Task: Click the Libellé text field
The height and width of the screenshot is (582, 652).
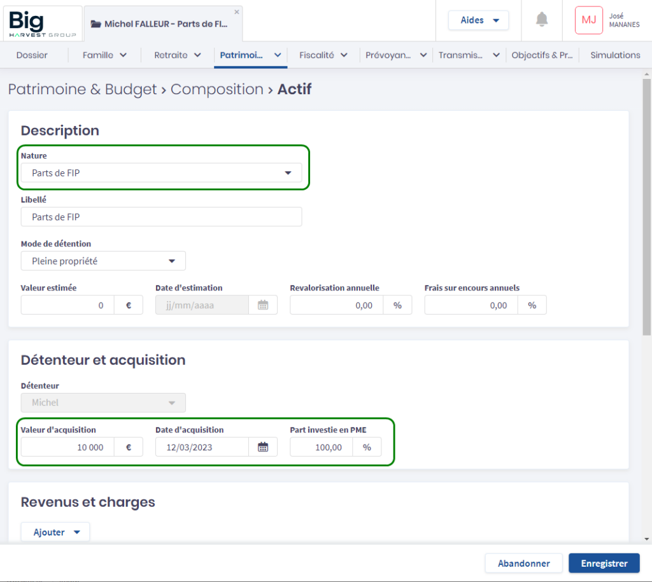Action: [160, 217]
